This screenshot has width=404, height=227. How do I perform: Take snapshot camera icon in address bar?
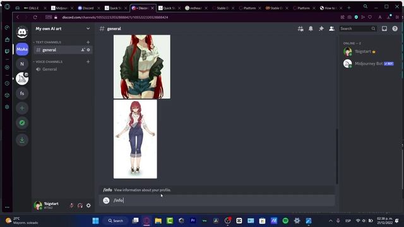[x=349, y=17]
